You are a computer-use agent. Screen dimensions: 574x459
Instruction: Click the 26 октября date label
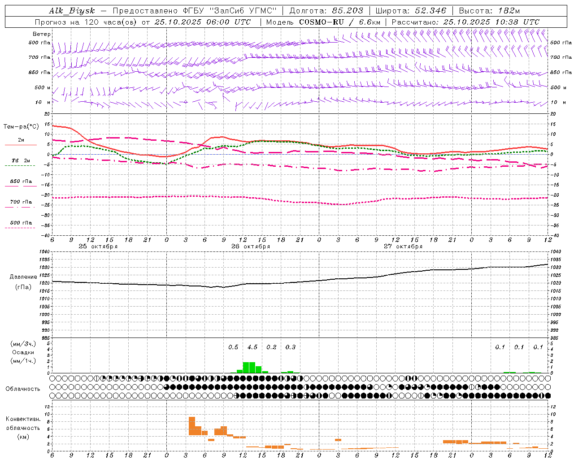pyautogui.click(x=251, y=247)
